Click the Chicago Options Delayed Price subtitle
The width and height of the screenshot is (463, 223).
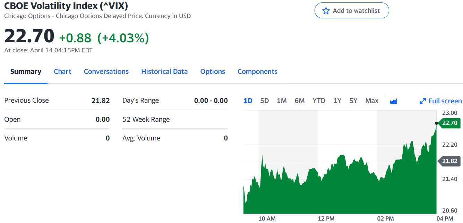coord(97,16)
